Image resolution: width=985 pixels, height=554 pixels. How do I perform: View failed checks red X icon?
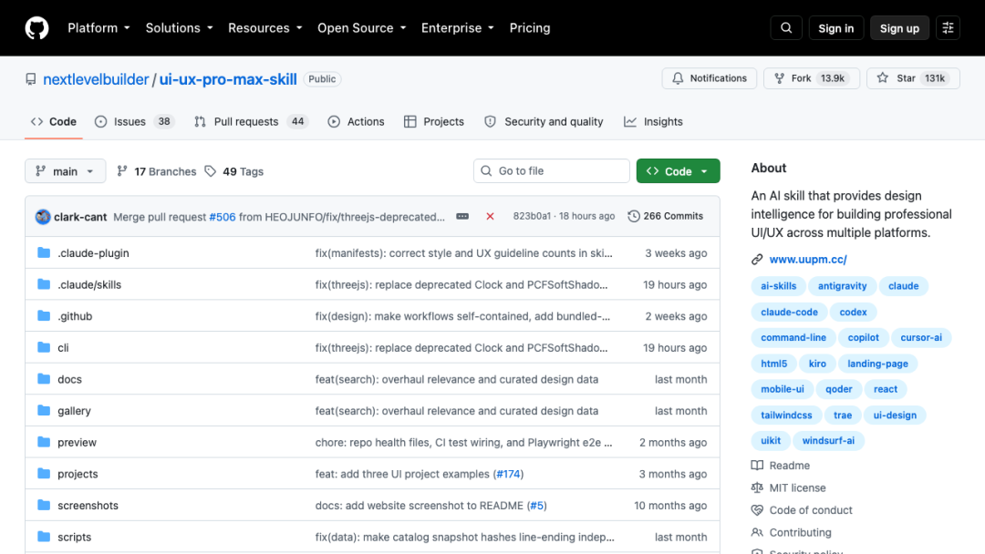click(490, 217)
